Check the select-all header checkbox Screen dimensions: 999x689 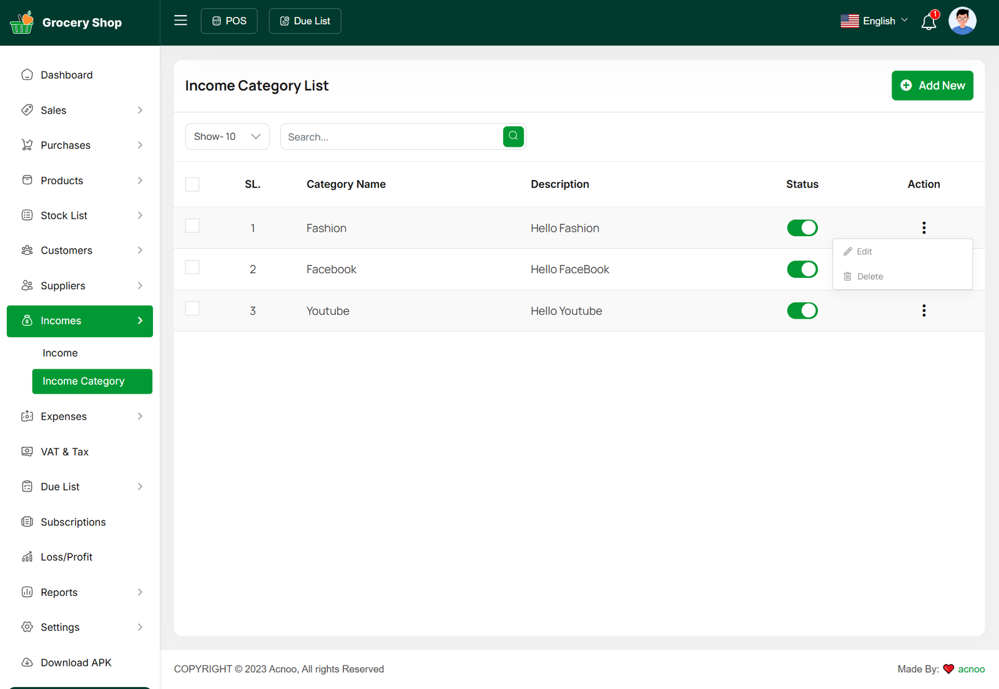(192, 184)
